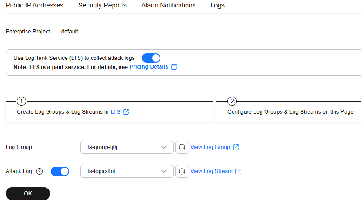Select the Logs tab

pos(217,5)
